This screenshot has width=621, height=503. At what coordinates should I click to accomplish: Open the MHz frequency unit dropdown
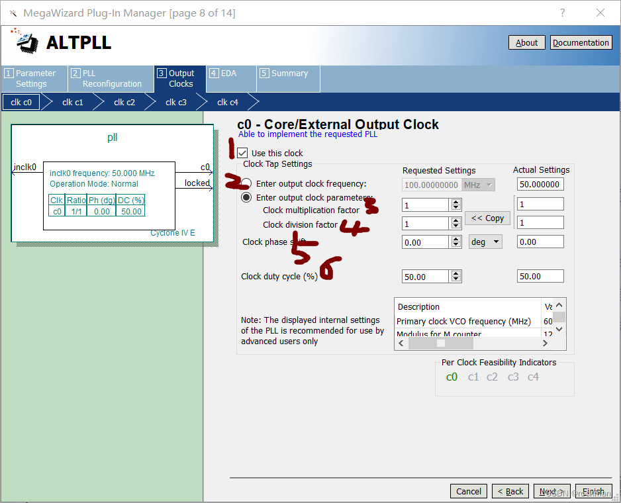point(479,185)
